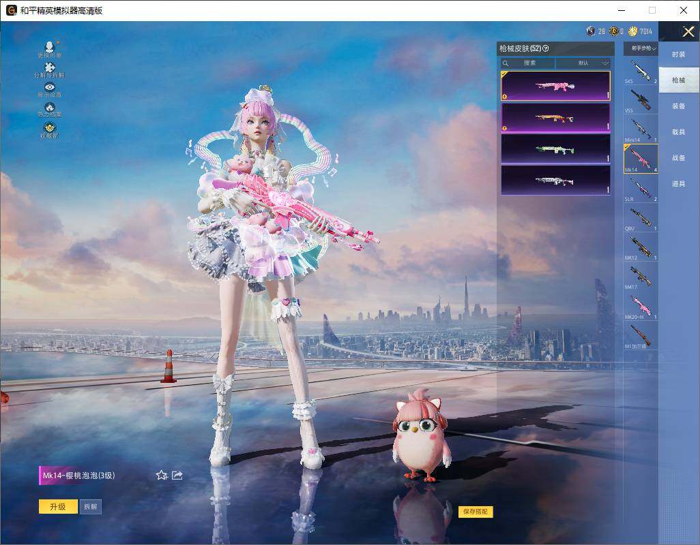Click the yellow 升级 upgrade button
This screenshot has height=545, width=700.
click(58, 507)
